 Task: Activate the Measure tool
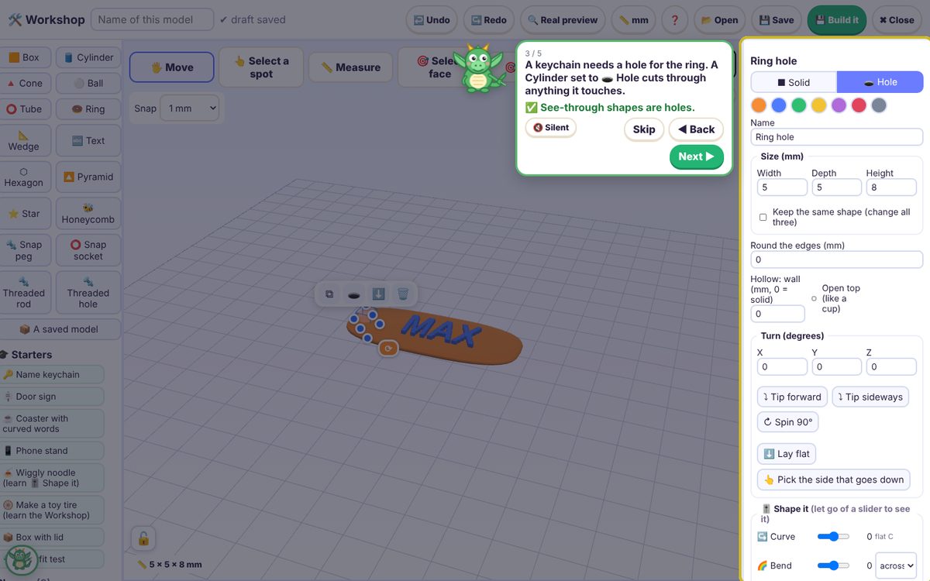coord(350,67)
